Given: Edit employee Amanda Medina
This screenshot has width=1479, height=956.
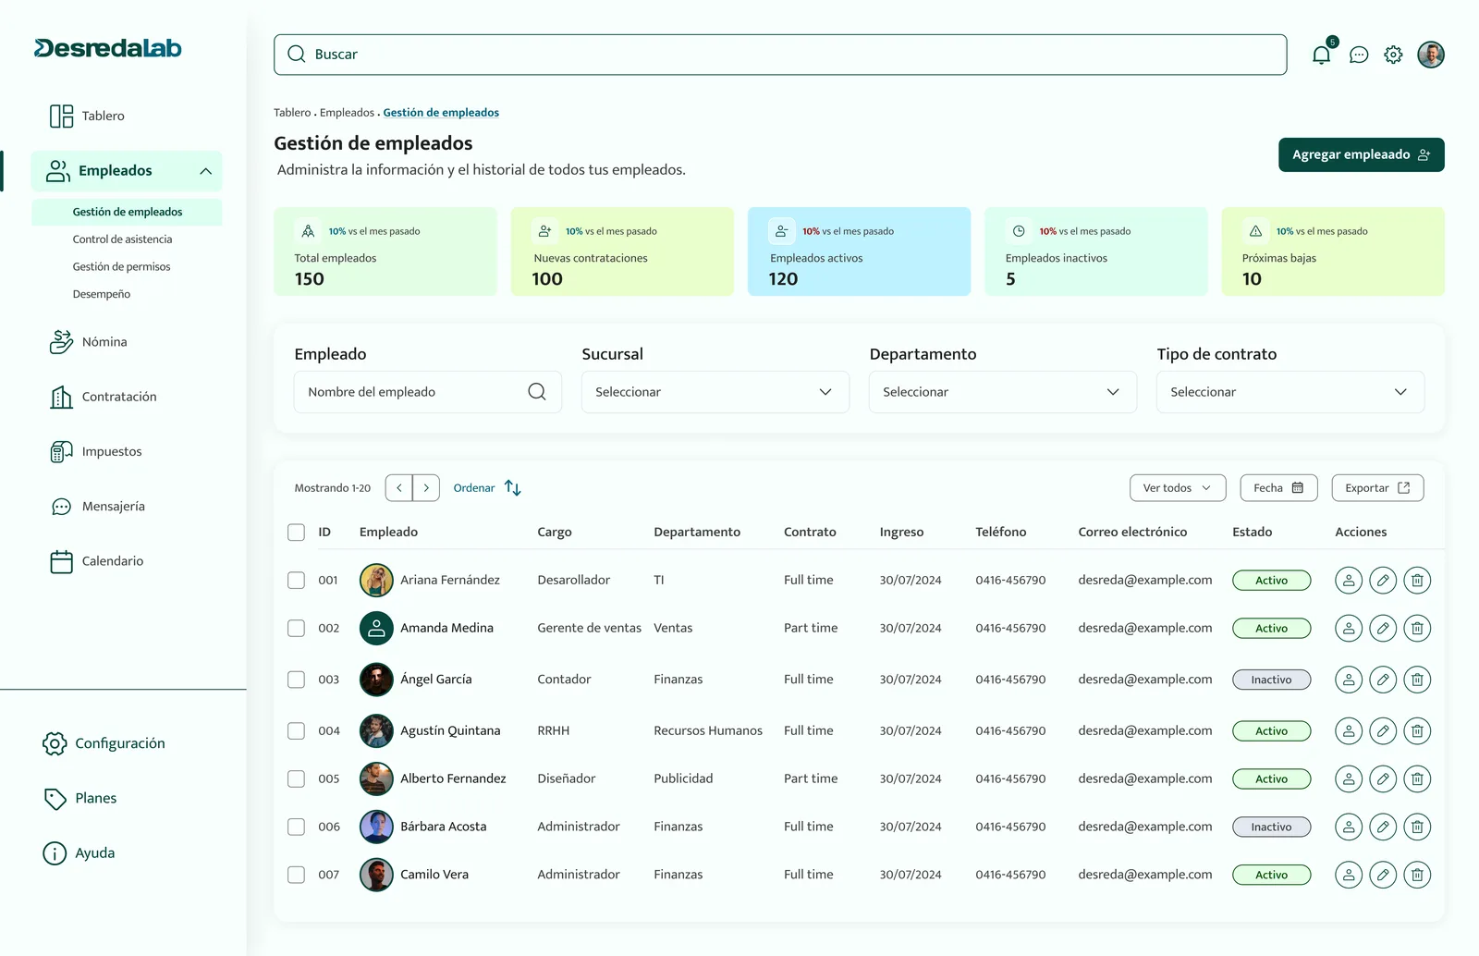Looking at the screenshot, I should (x=1383, y=629).
